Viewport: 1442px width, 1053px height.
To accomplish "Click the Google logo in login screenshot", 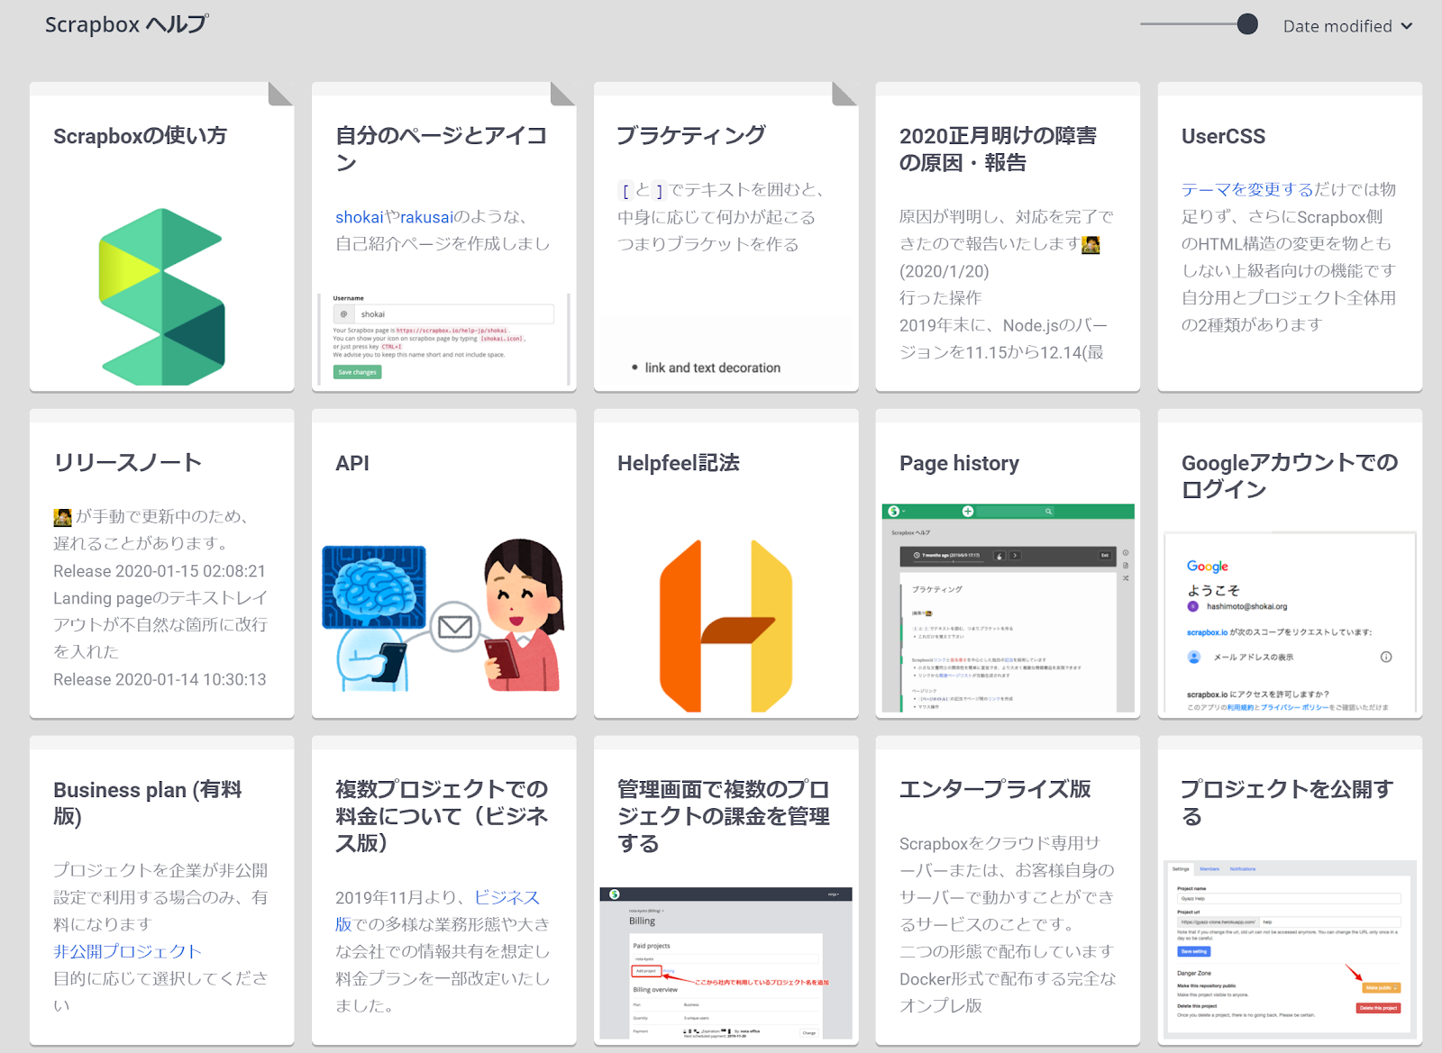I will click(1207, 567).
